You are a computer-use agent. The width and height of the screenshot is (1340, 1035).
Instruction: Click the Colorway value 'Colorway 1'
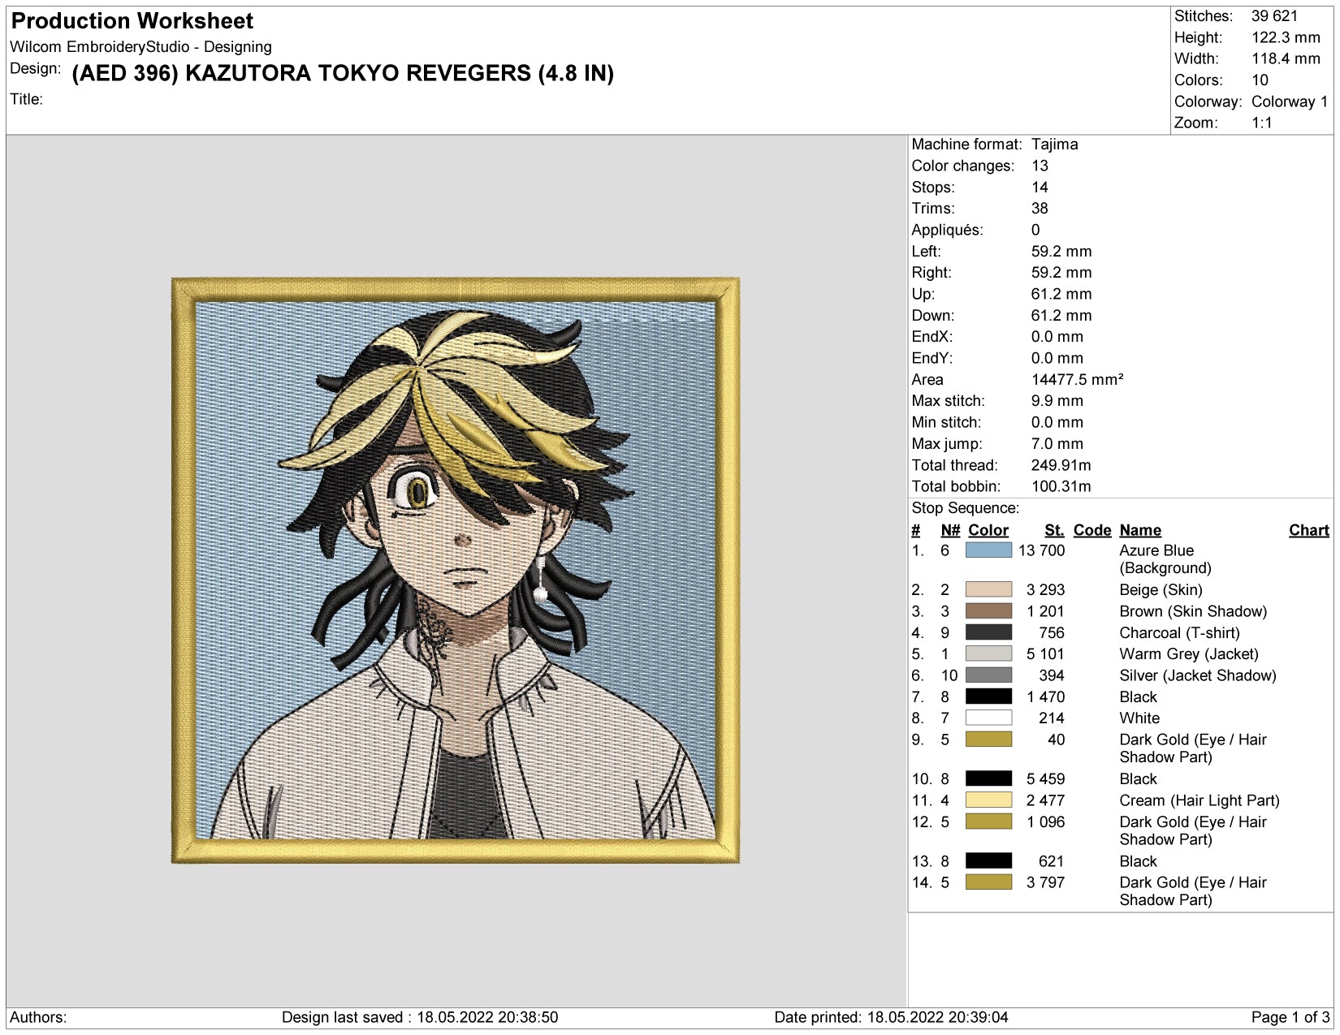pyautogui.click(x=1290, y=101)
